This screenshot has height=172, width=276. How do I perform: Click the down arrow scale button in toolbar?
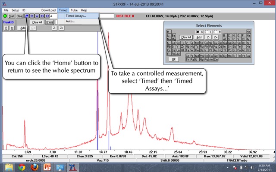37,16
